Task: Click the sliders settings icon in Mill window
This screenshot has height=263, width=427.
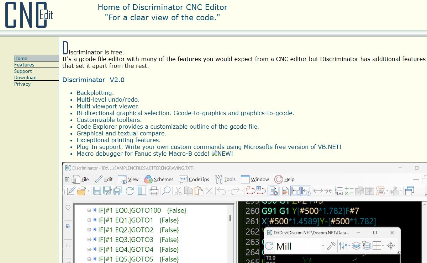Action: (x=343, y=246)
